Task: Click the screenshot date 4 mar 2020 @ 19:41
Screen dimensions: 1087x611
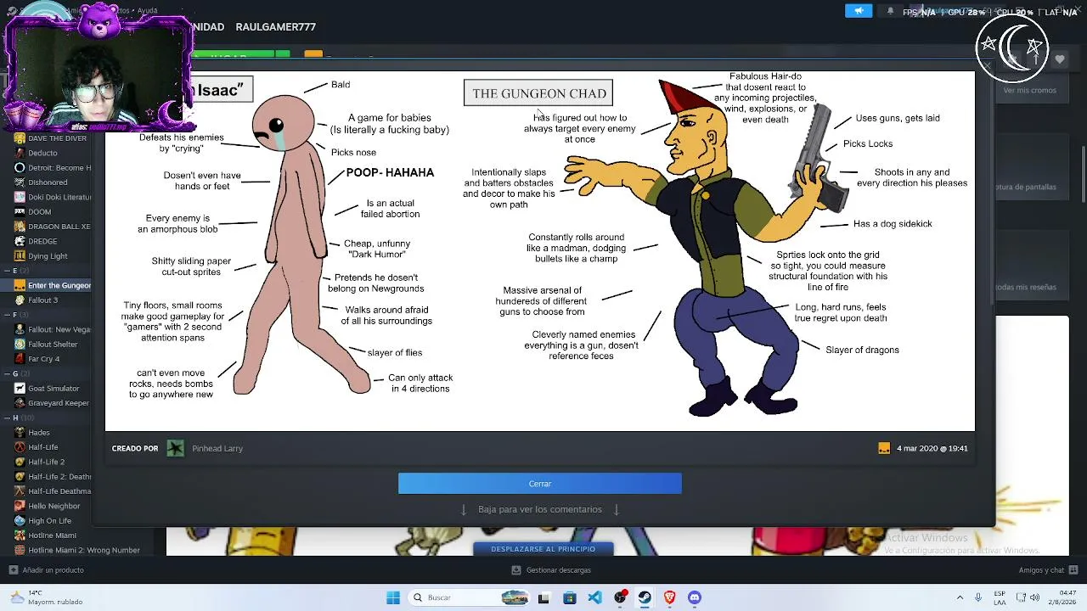Action: (932, 448)
